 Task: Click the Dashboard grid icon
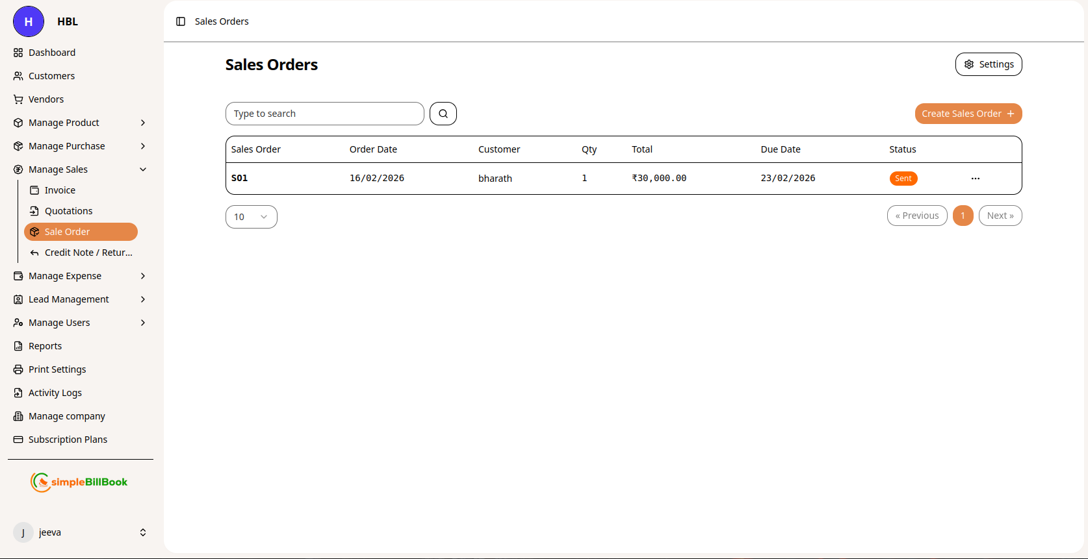pyautogui.click(x=18, y=53)
